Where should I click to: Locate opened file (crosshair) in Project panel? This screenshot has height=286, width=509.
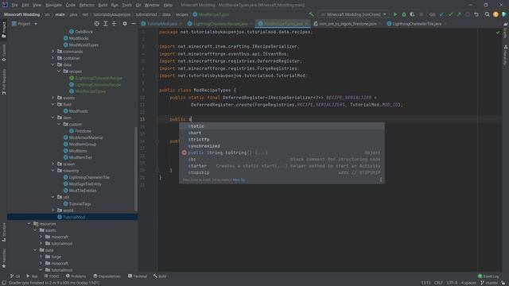click(97, 24)
